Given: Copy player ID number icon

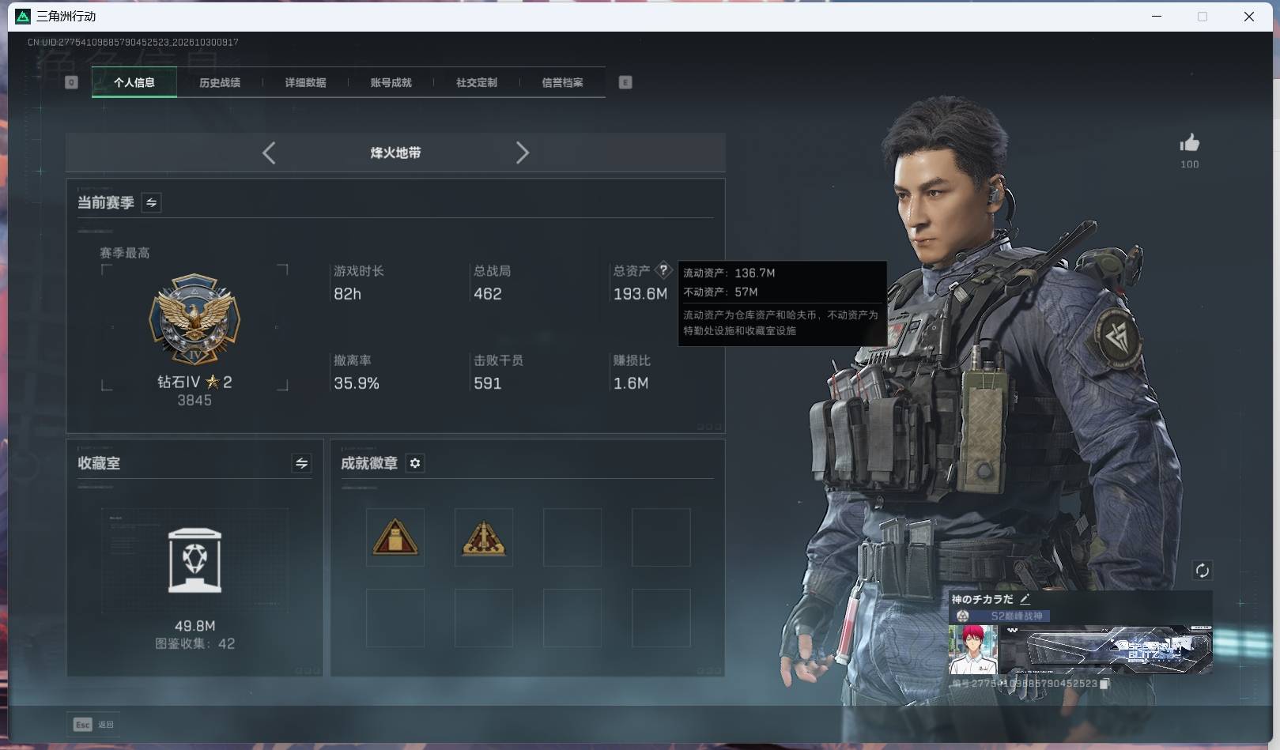Looking at the screenshot, I should click(1104, 684).
